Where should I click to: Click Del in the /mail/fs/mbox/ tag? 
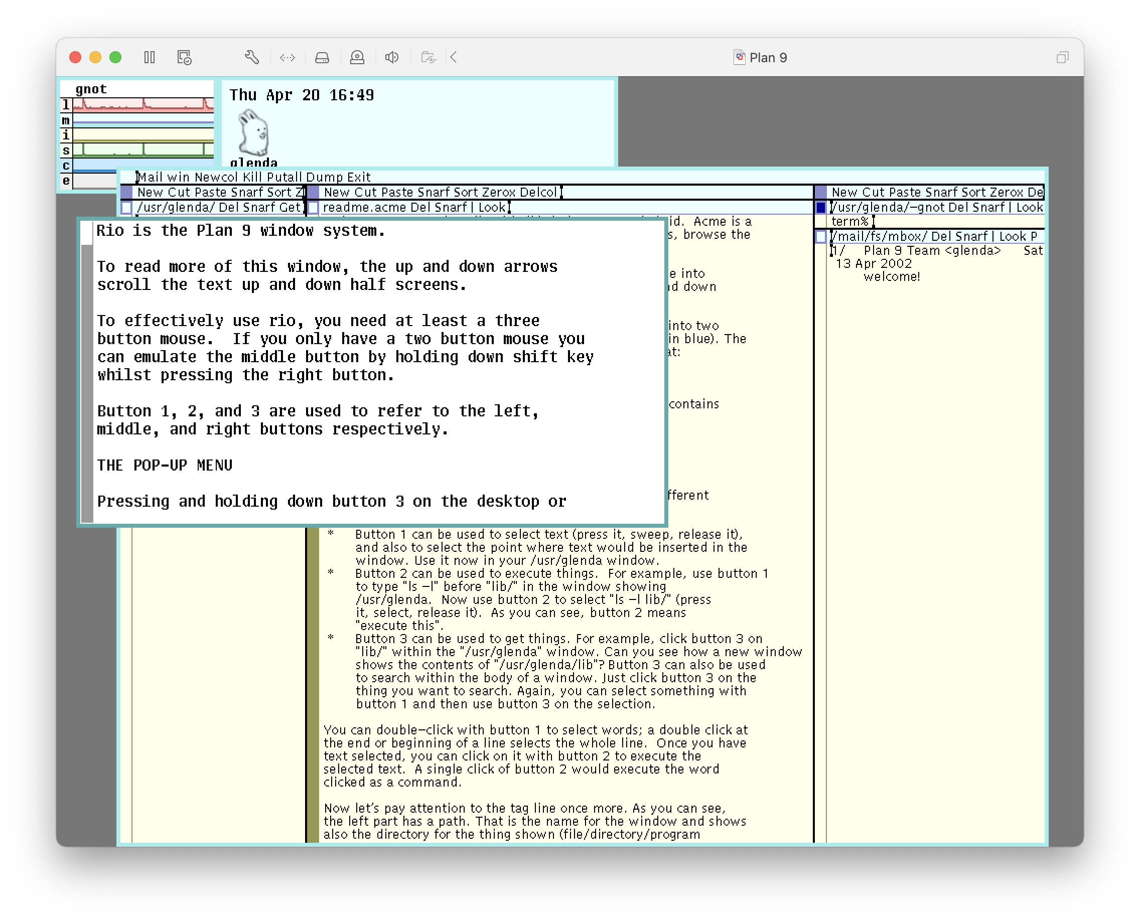941,237
